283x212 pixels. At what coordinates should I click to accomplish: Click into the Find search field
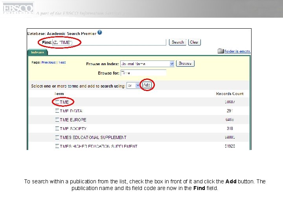pos(109,42)
